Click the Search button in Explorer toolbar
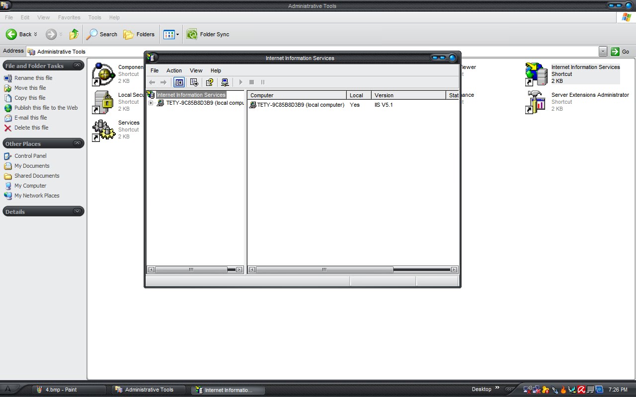The width and height of the screenshot is (636, 397). pyautogui.click(x=102, y=34)
